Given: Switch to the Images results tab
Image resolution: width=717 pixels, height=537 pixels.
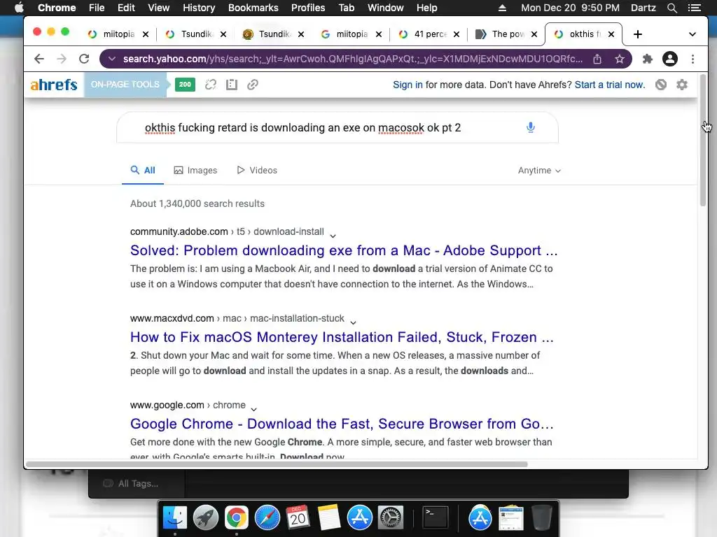Looking at the screenshot, I should 196,171.
